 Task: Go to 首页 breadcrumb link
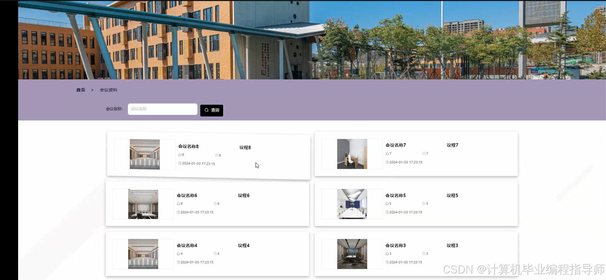[81, 90]
